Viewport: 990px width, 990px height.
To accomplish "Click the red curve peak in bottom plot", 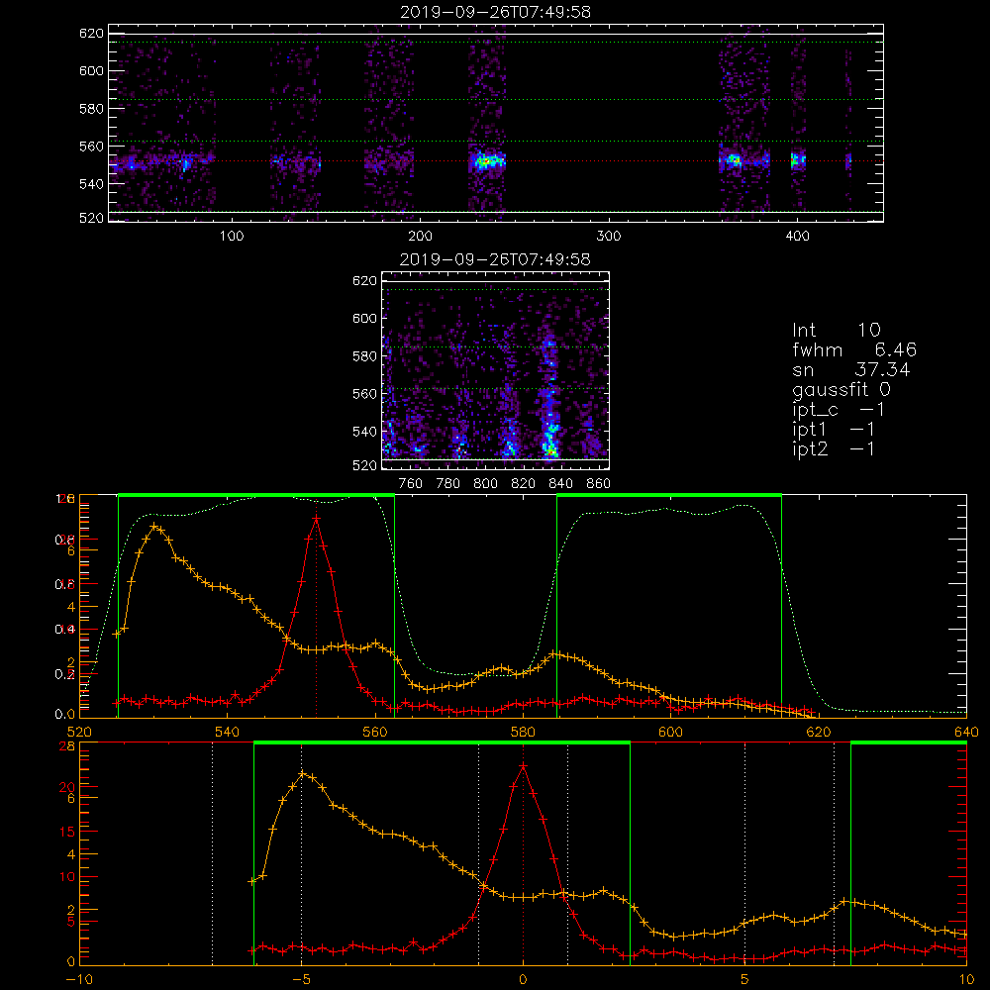I will coord(523,766).
